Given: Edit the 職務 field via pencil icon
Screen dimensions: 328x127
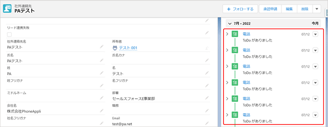Looking at the screenshot, I should tap(207, 110).
